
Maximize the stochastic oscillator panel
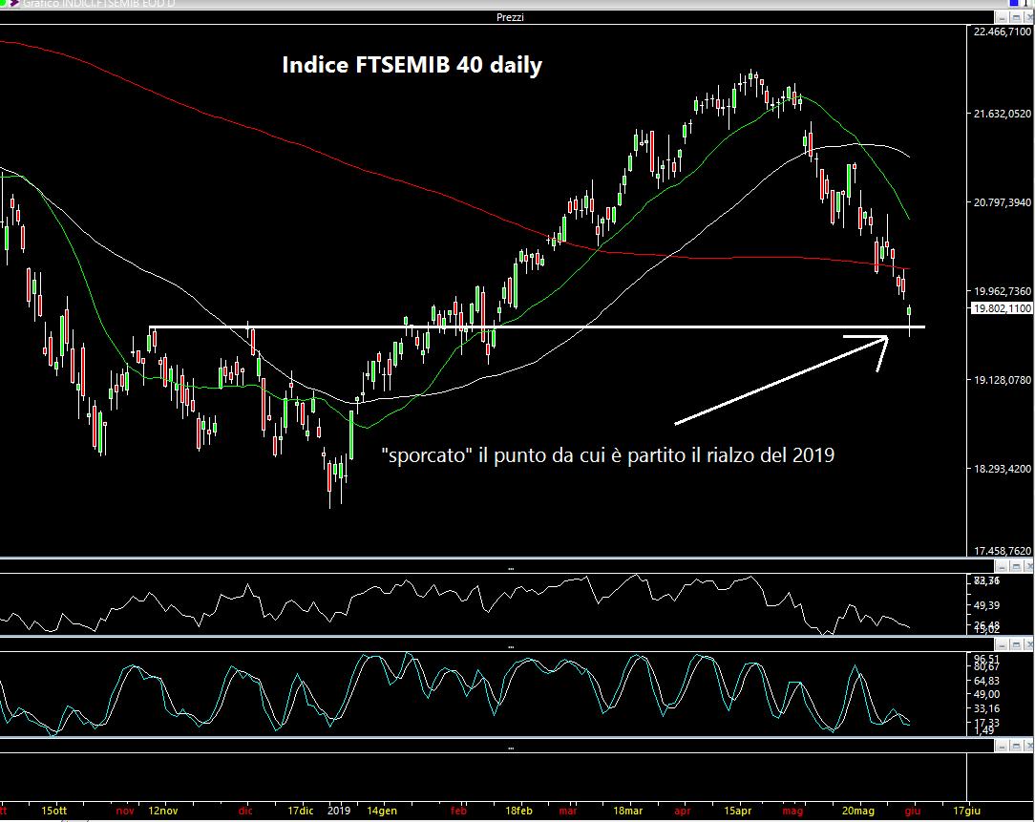[1016, 644]
